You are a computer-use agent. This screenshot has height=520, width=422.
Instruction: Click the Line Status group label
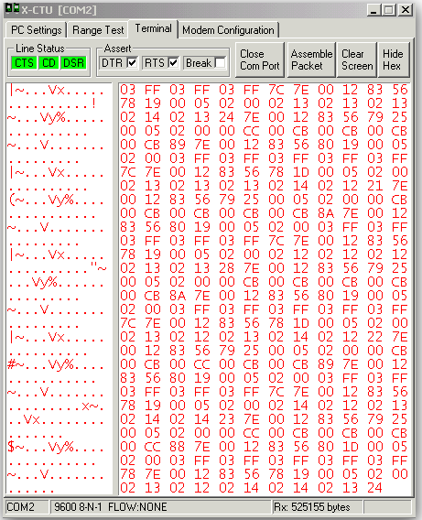pyautogui.click(x=40, y=49)
